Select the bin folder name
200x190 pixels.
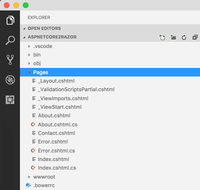[37, 55]
